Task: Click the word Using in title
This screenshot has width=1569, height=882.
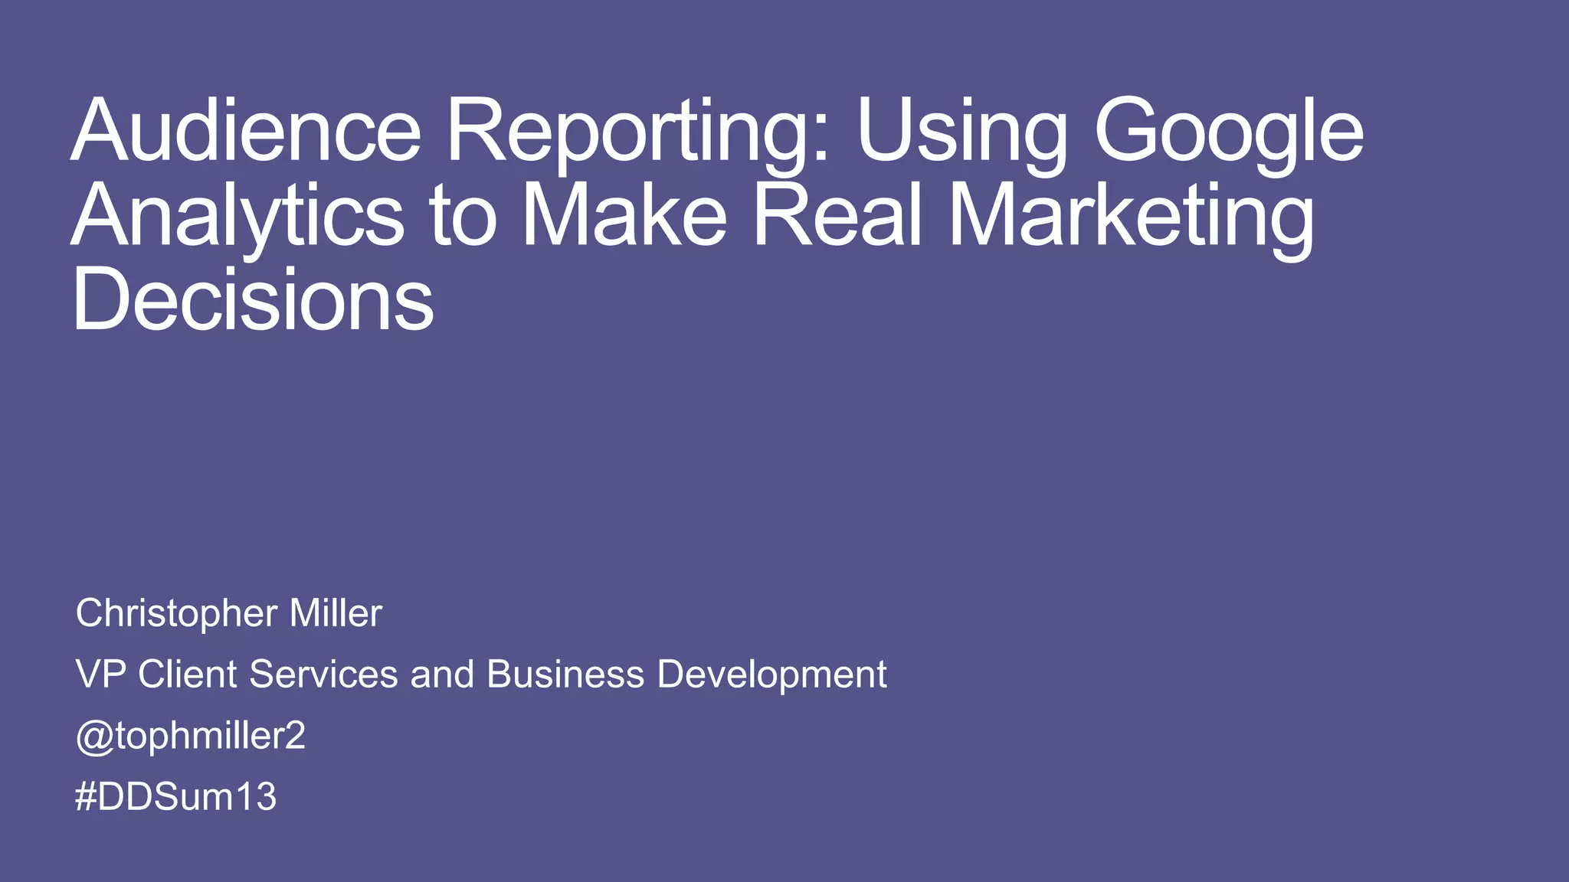Action: click(961, 130)
